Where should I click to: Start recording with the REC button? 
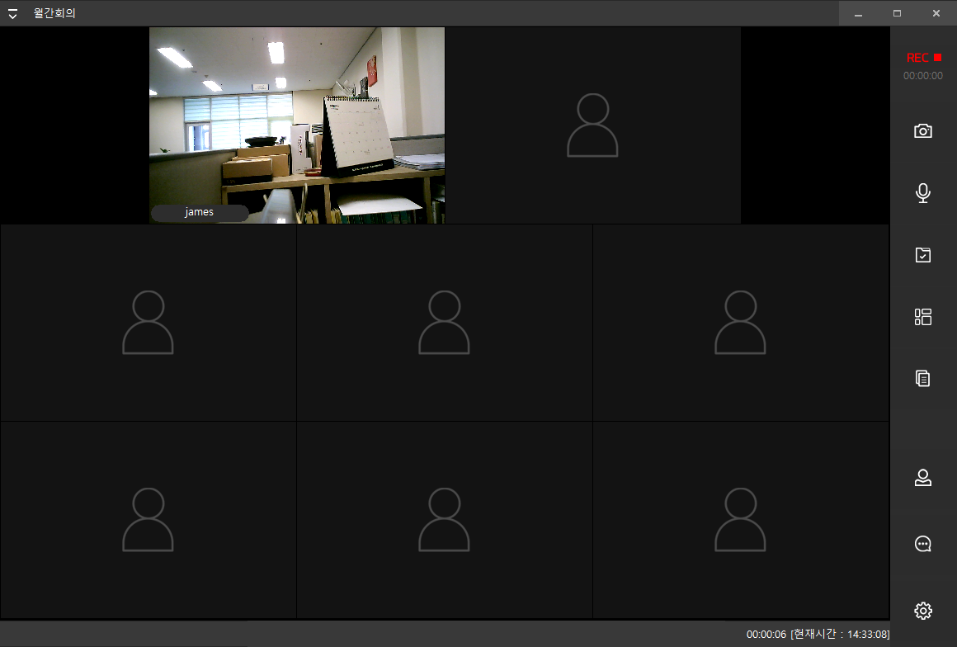(x=923, y=58)
